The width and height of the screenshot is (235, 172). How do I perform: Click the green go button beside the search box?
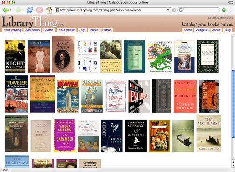(x=224, y=10)
